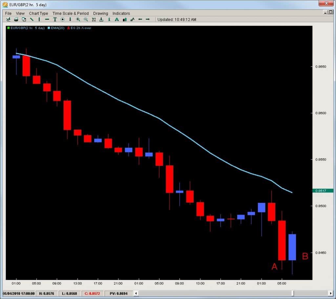Print the chart using printer icon
This screenshot has height=299, width=336.
click(16, 19)
